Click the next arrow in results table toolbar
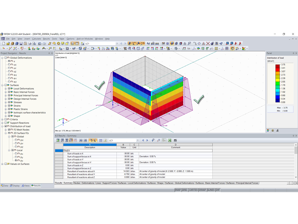The image size is (298, 224). click(x=147, y=140)
